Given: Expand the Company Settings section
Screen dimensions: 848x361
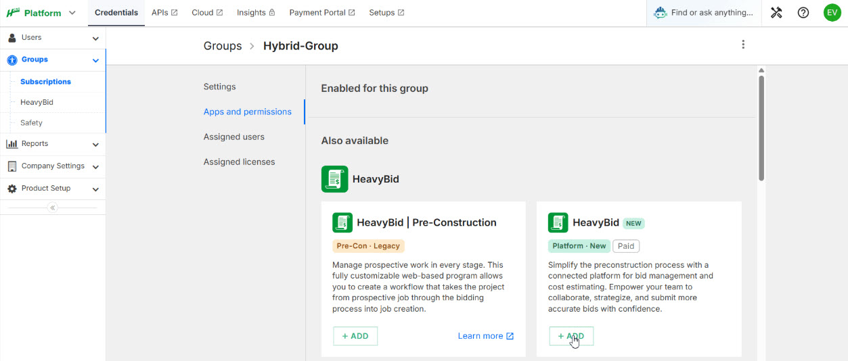Looking at the screenshot, I should click(95, 167).
